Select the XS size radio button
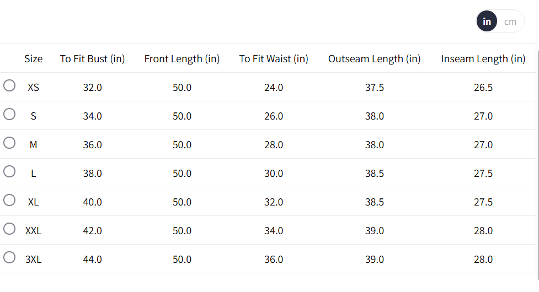The height and width of the screenshot is (292, 539). pyautogui.click(x=9, y=85)
